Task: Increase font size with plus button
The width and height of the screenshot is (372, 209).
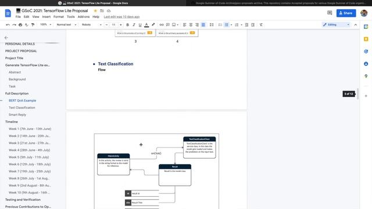Action: 121,24
